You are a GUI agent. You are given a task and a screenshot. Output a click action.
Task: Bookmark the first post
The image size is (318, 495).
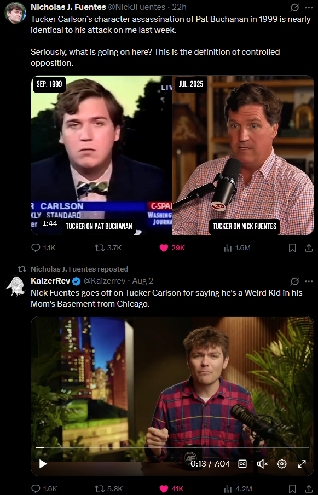(292, 248)
